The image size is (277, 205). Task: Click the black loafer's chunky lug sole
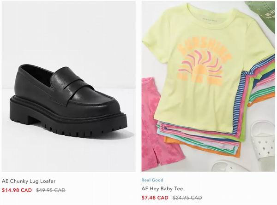(x=69, y=122)
